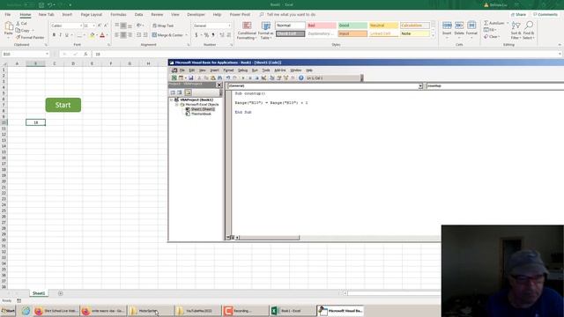Click the Help question mark icon in VBA toolbar
Viewport: 564px width, 317px height.
click(x=301, y=77)
